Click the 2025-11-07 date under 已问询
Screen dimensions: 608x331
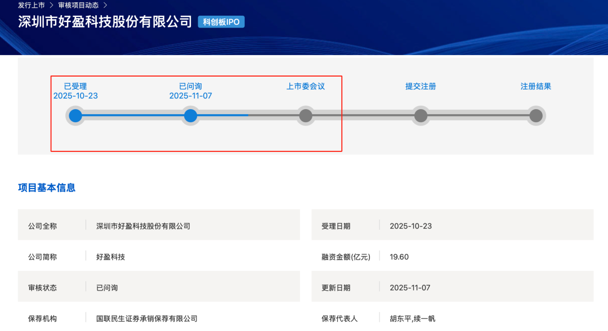tap(190, 96)
